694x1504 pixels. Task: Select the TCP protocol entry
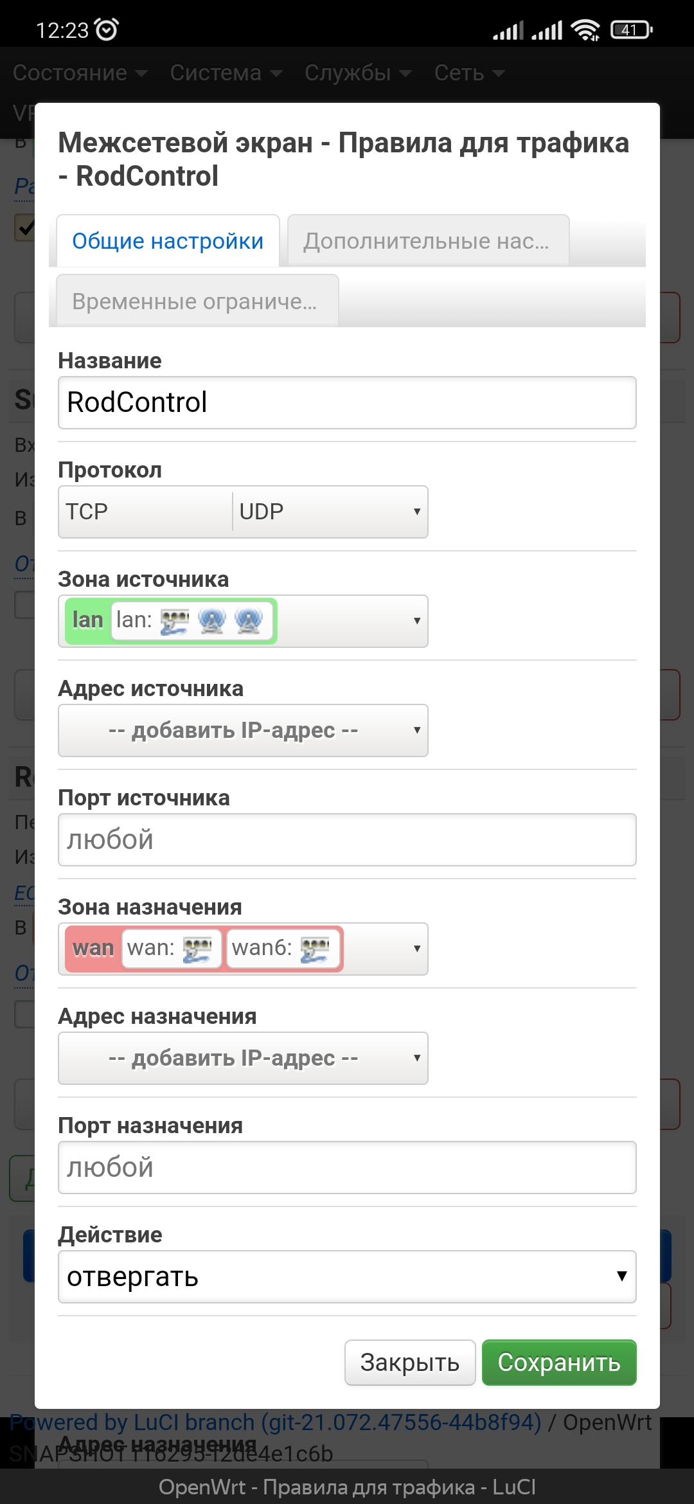[87, 512]
